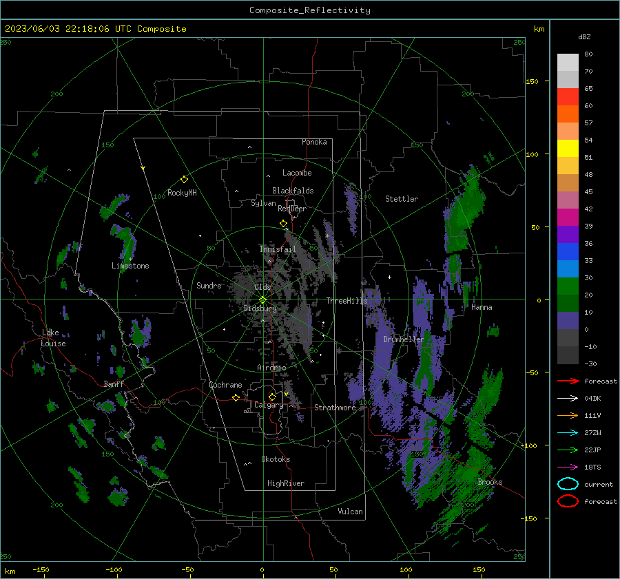
Task: Click the Sylvan label on map
Action: tap(263, 203)
